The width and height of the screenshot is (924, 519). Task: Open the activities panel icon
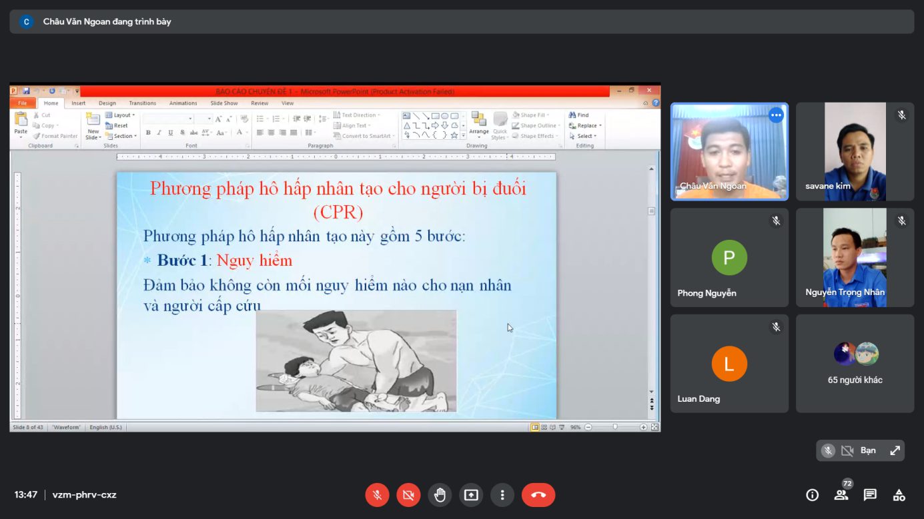click(x=899, y=495)
